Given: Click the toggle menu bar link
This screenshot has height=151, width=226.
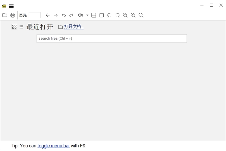Looking at the screenshot, I should (x=54, y=146).
